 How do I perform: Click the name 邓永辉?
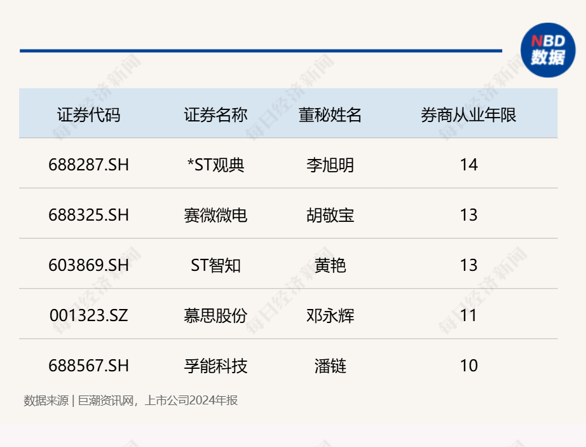330,315
